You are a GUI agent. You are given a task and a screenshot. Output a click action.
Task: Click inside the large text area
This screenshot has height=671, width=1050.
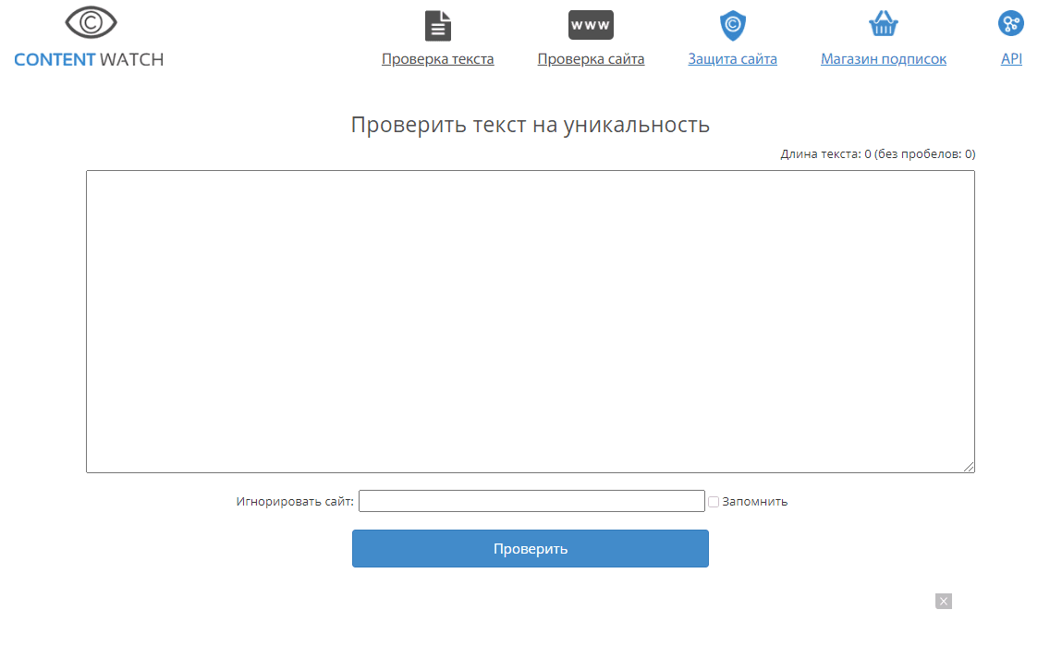(530, 321)
